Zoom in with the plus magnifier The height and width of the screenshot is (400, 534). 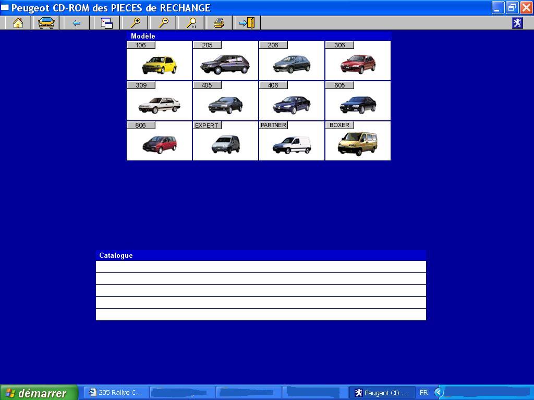click(136, 23)
